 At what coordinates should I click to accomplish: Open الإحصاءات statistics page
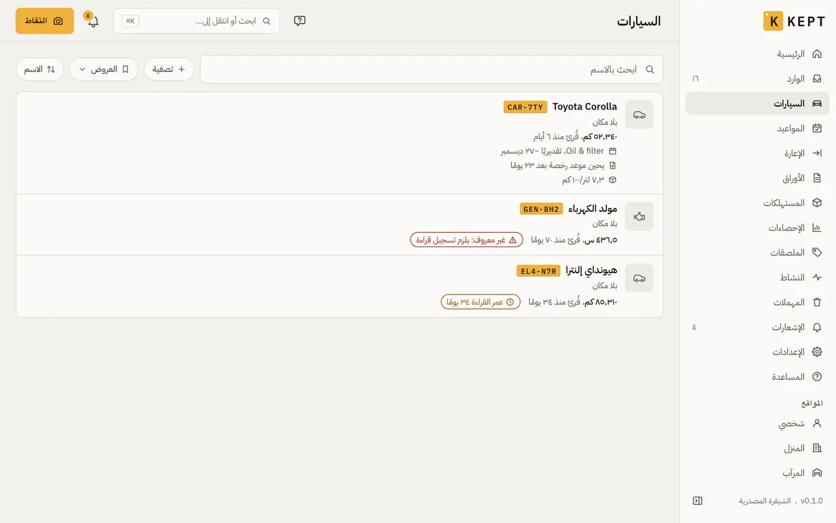tap(758, 228)
